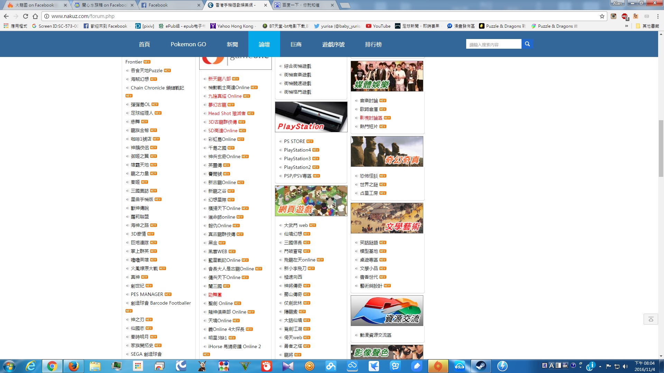
Task: Open the PlayStation4 forum link
Action: pos(297,150)
